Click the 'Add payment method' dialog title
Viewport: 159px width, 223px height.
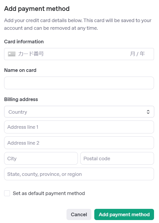pyautogui.click(x=37, y=9)
